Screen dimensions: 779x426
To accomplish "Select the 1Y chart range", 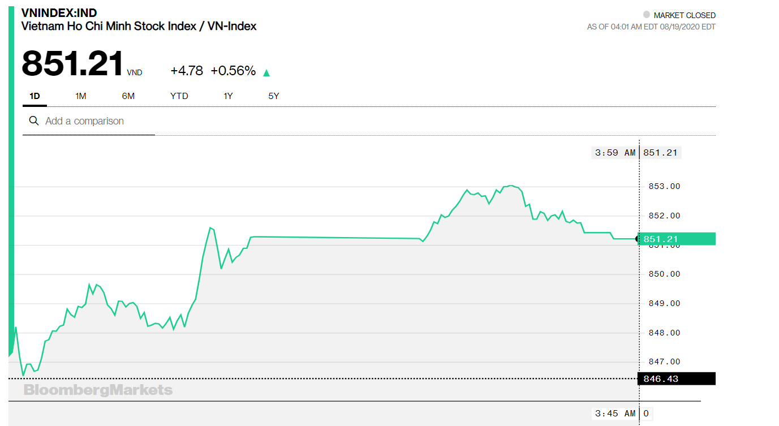I will [x=228, y=96].
